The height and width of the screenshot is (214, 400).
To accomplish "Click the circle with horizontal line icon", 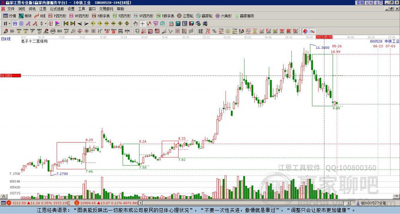I will coord(53,31).
